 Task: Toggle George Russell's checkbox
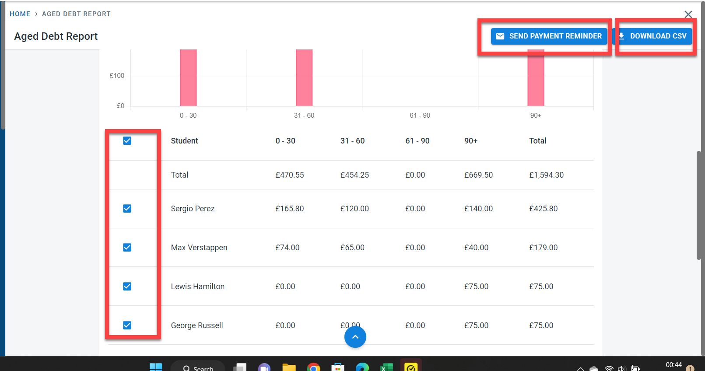click(x=127, y=325)
